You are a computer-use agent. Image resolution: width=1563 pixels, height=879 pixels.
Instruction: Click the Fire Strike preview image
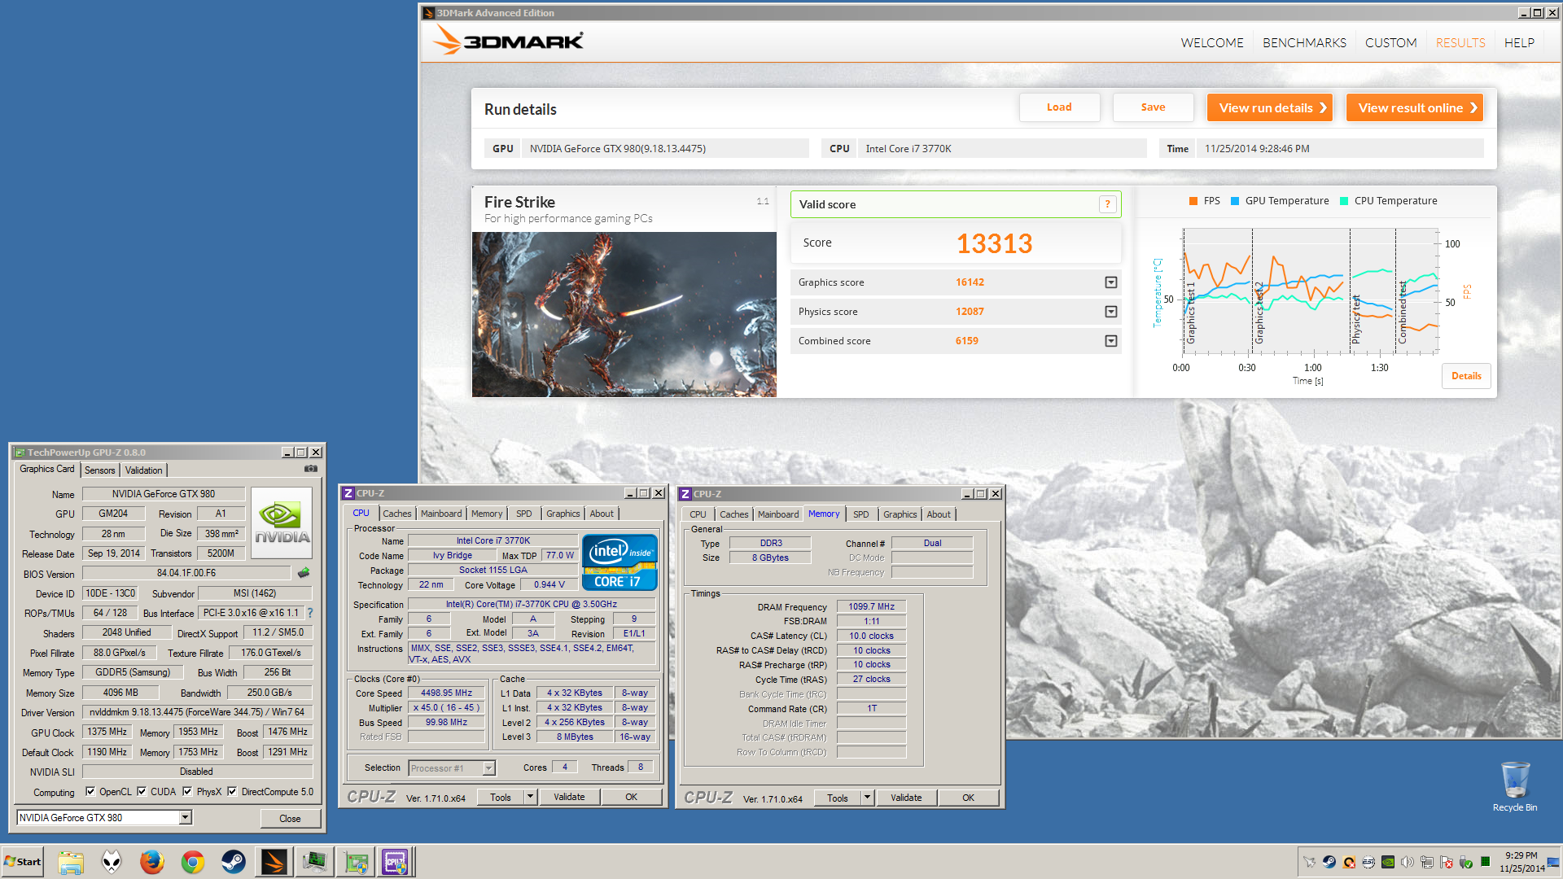tap(624, 314)
